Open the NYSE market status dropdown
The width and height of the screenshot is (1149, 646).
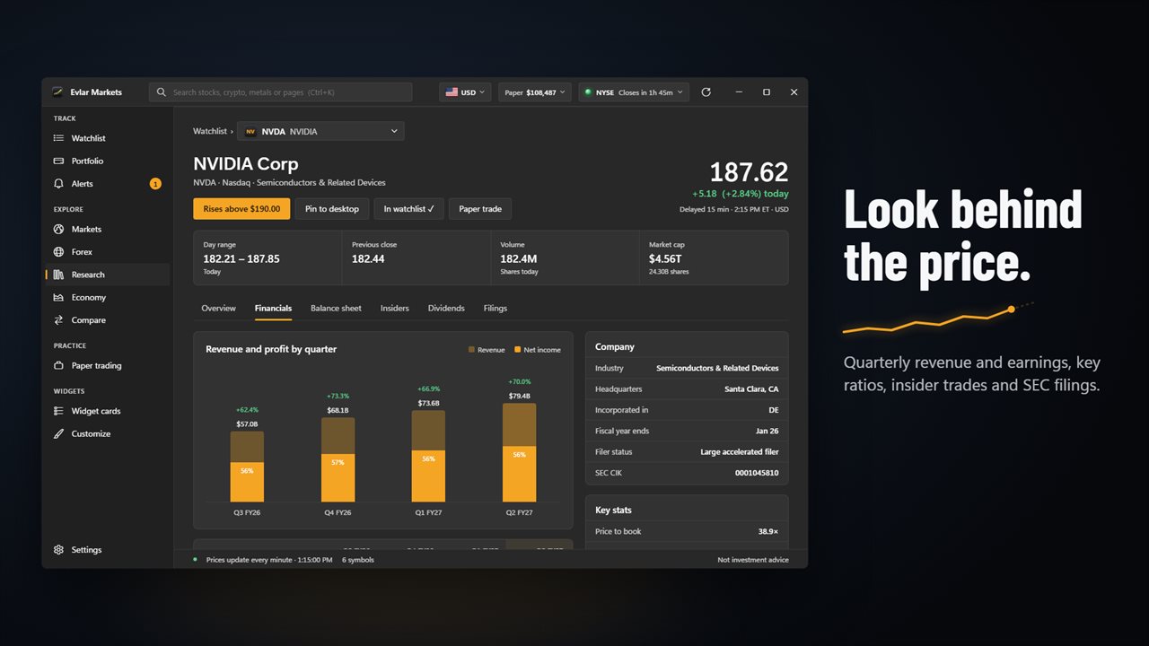click(x=634, y=92)
